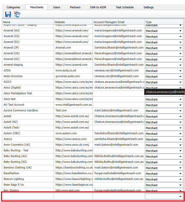This screenshot has height=202, width=185.
Task: Click vanessa.vary email in ASDA row
Action: (119, 70)
